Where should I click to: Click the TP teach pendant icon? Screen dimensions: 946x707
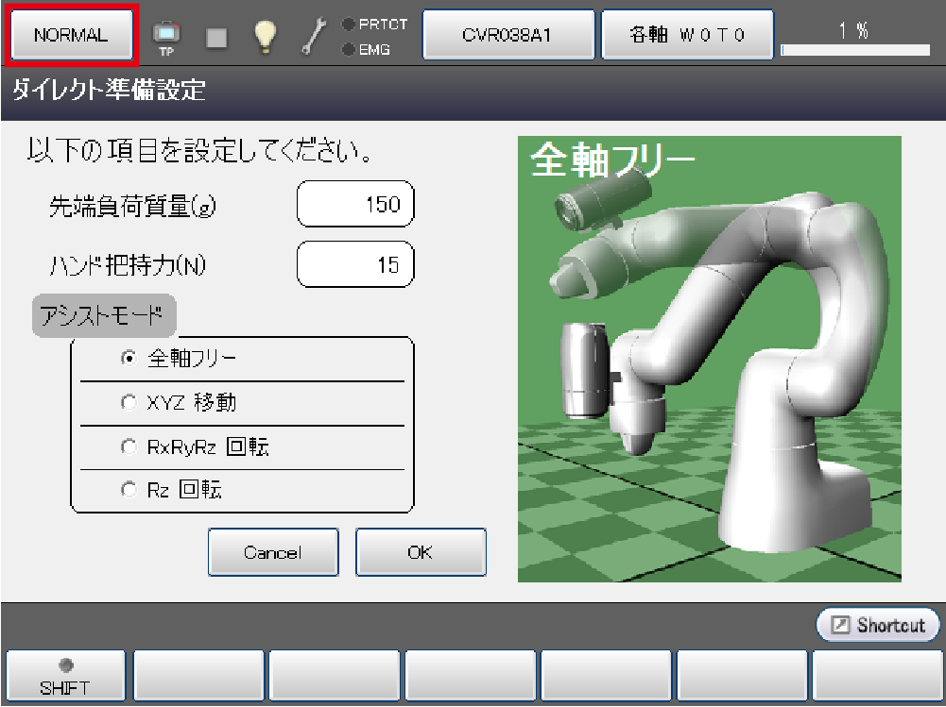tap(166, 36)
